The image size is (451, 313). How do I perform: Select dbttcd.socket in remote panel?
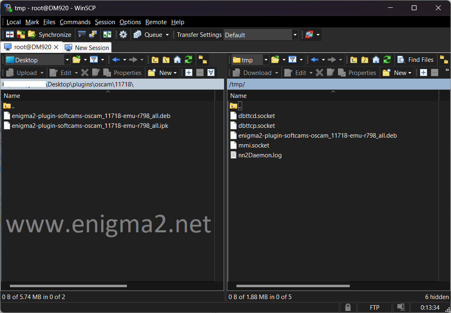(x=253, y=116)
